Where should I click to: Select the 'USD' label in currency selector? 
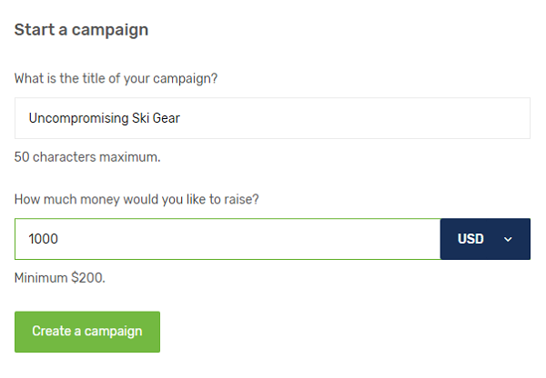click(470, 239)
